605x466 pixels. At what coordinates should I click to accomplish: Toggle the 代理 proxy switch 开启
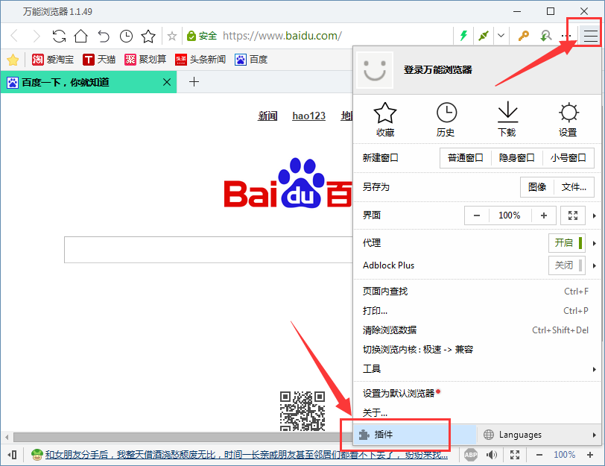567,243
